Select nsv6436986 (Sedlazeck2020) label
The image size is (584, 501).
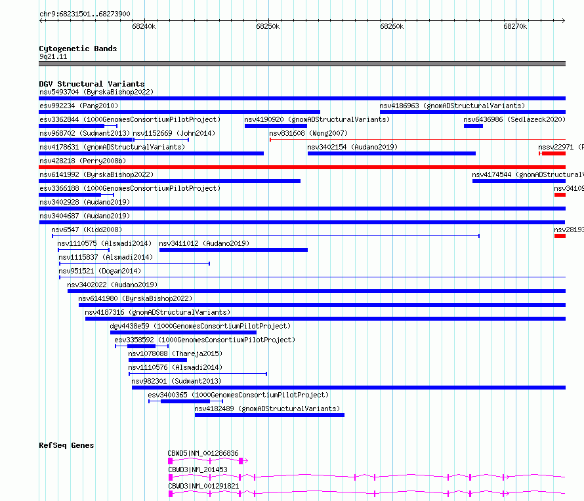pos(514,119)
